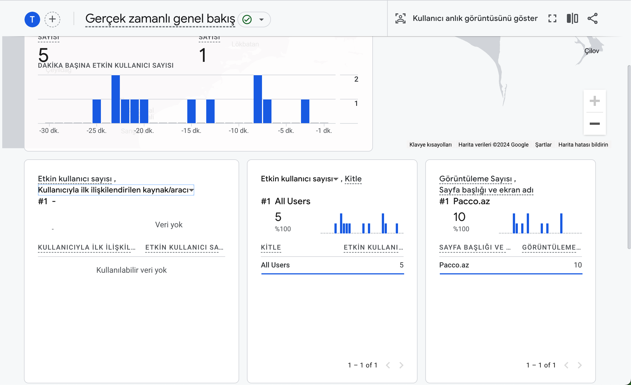The image size is (631, 385).
Task: Go to previous page in Pacco.az card
Action: pos(566,365)
